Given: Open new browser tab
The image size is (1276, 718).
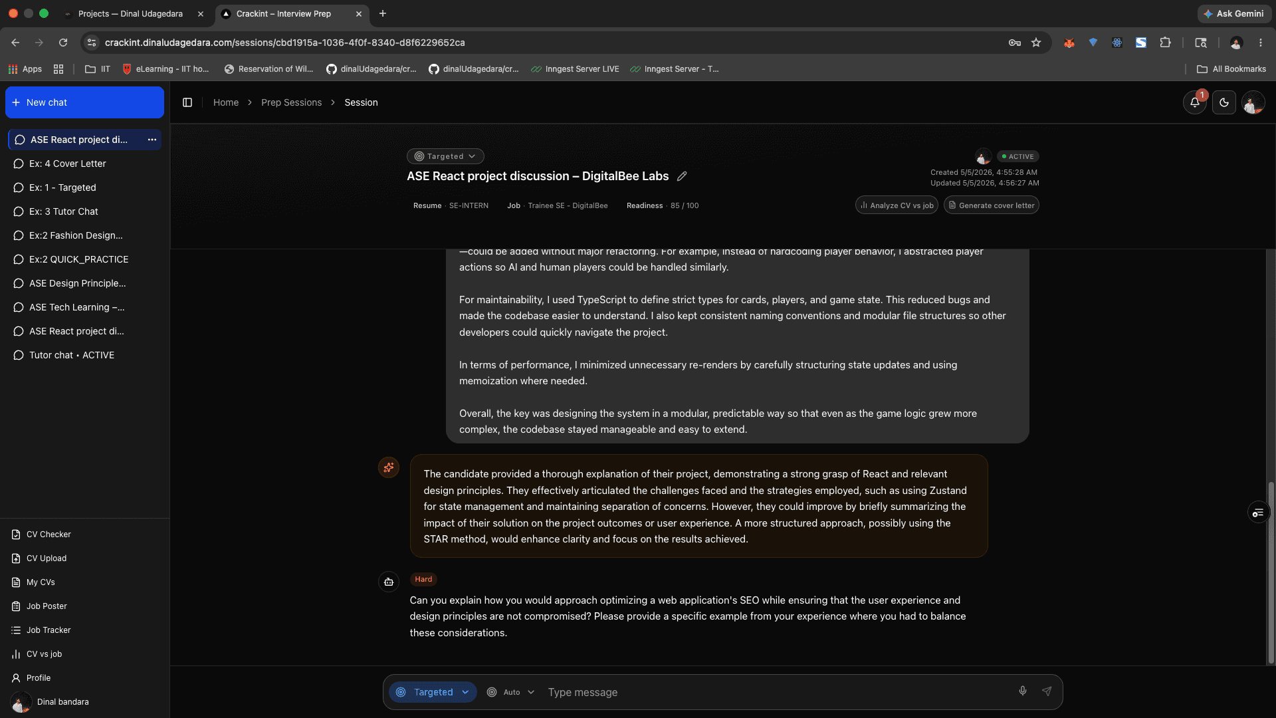Looking at the screenshot, I should click(383, 13).
